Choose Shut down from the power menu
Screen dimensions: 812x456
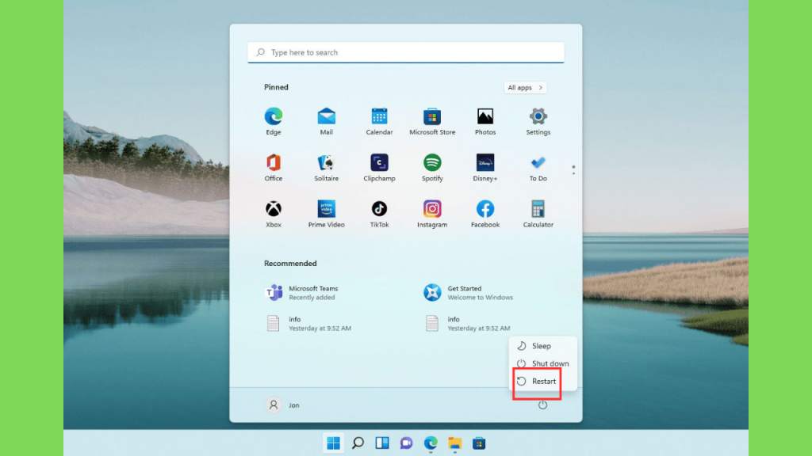542,363
